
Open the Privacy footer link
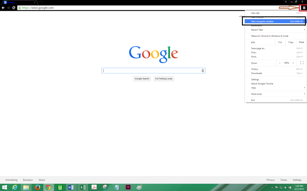tap(270, 180)
